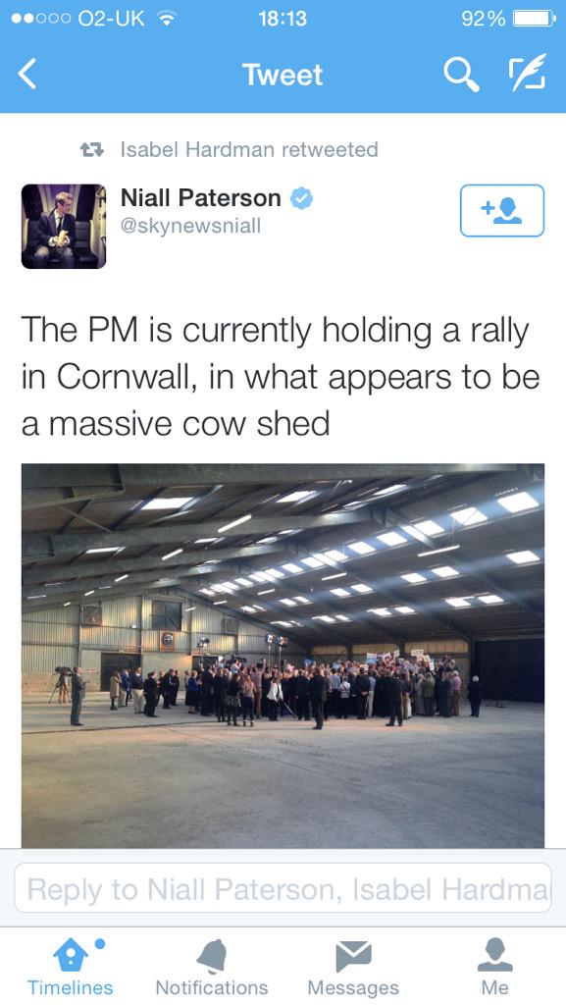Tap the battery indicator in status bar

[535, 19]
